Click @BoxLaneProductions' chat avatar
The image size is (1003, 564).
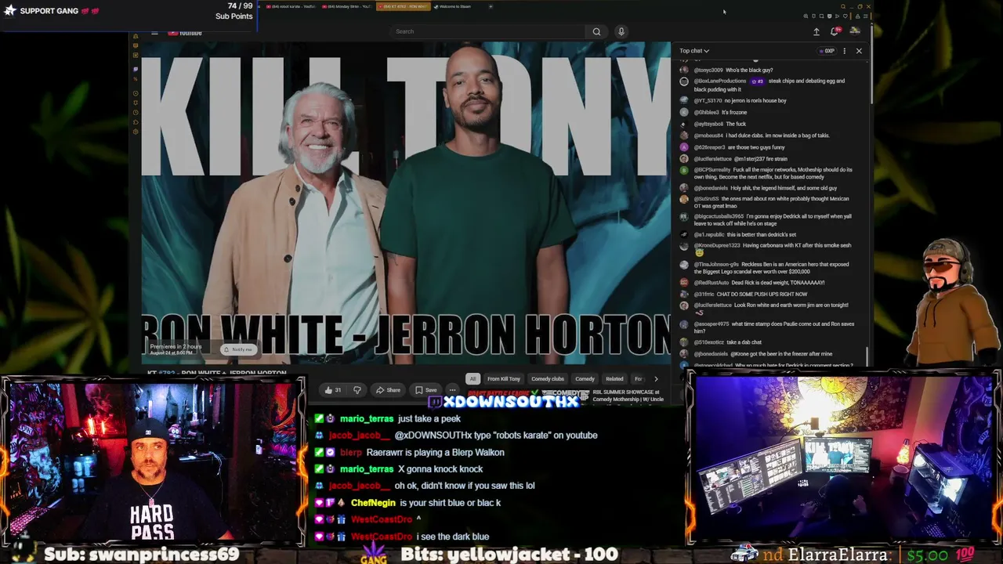[684, 81]
